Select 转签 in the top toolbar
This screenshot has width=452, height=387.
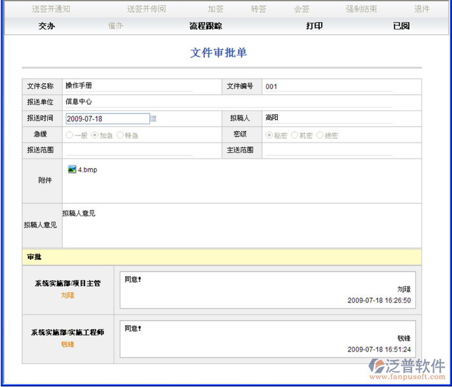[259, 9]
